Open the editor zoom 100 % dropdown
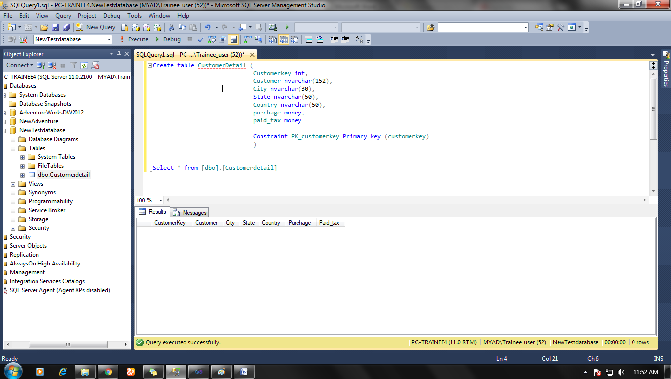The width and height of the screenshot is (671, 379). (161, 200)
